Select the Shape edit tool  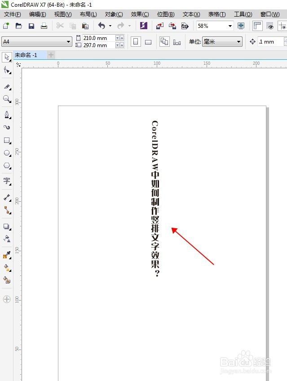pyautogui.click(x=7, y=71)
